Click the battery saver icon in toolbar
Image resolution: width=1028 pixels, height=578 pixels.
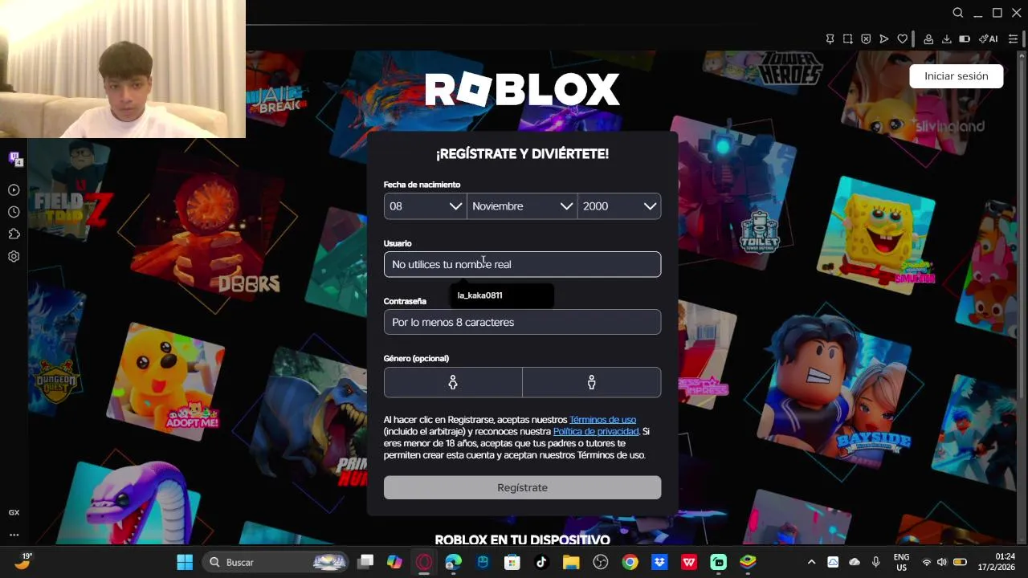point(965,39)
